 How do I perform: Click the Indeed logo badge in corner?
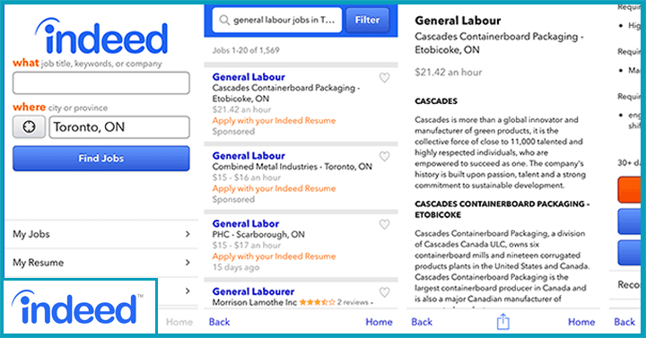[78, 307]
